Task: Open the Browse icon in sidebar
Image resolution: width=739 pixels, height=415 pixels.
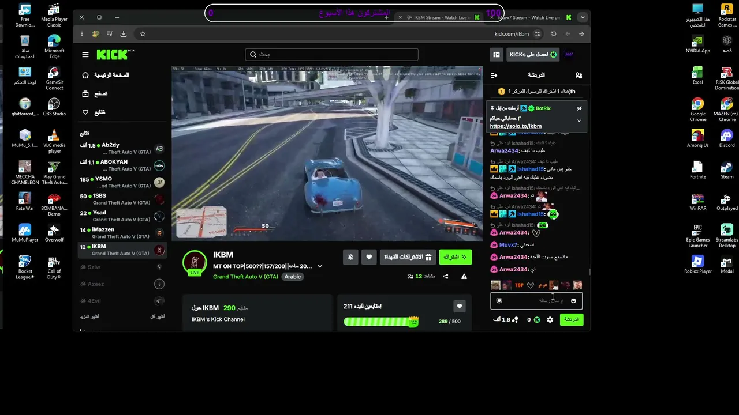Action: click(x=85, y=93)
